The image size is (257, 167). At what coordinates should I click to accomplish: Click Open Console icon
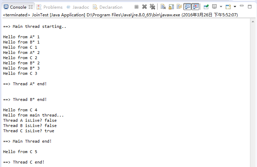pyautogui.click(x=228, y=7)
